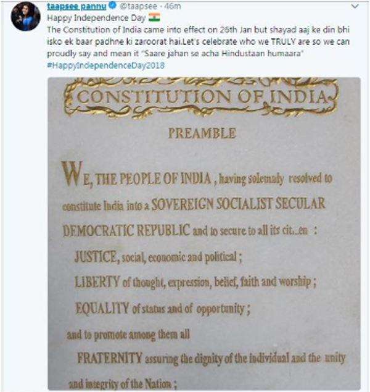This screenshot has width=370, height=392.
Task: Open the 46m tweet timestamp
Action: pos(160,7)
